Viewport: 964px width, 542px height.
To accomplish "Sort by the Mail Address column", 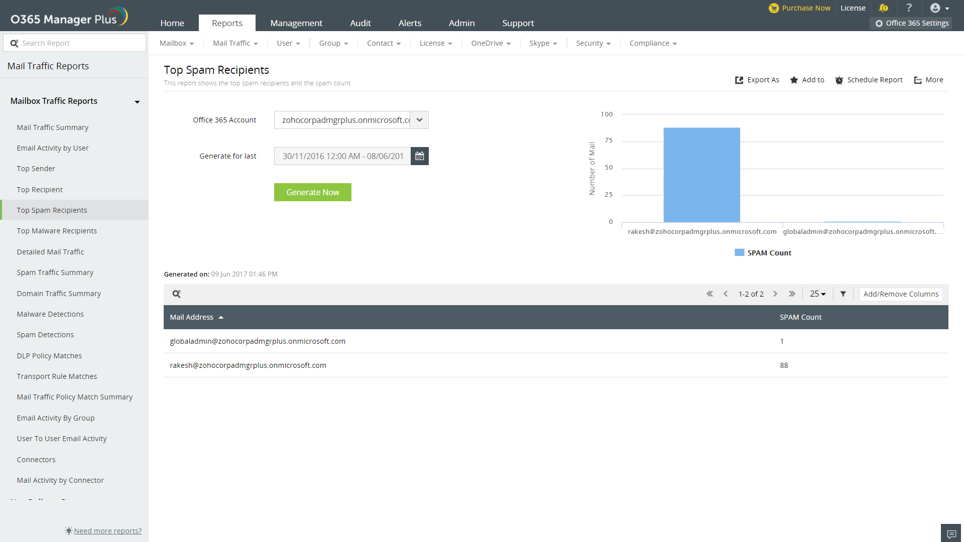I will [192, 317].
